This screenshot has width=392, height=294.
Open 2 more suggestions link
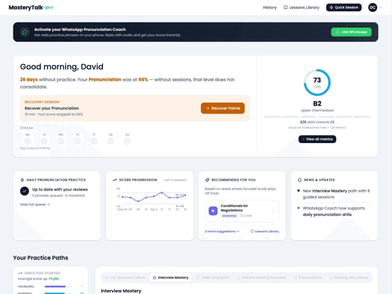click(x=222, y=231)
